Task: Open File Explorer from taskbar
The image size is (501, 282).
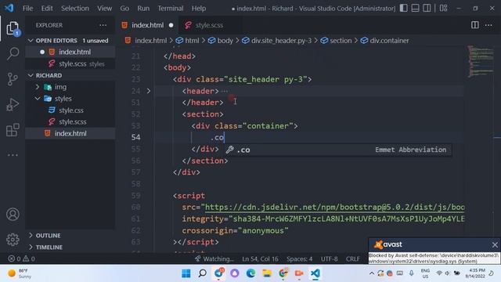Action: click(267, 273)
